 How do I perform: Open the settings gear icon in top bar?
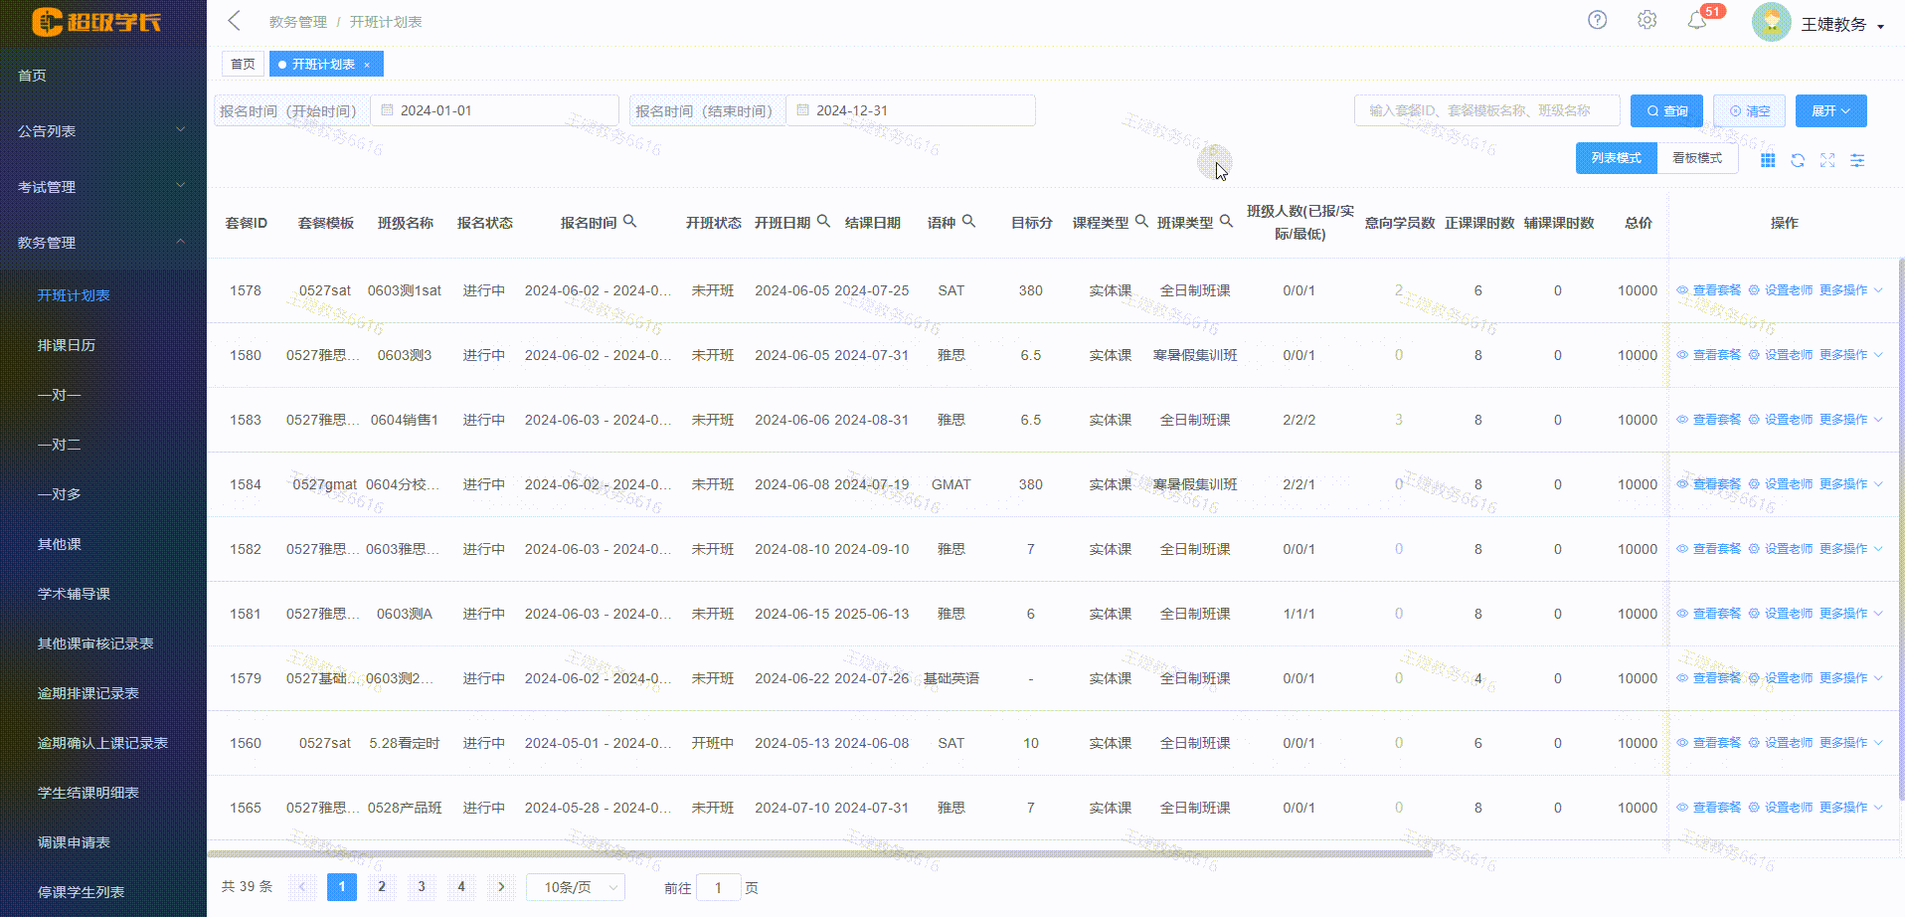point(1646,19)
